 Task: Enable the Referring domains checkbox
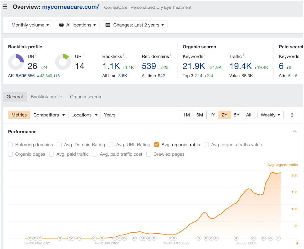coord(10,145)
